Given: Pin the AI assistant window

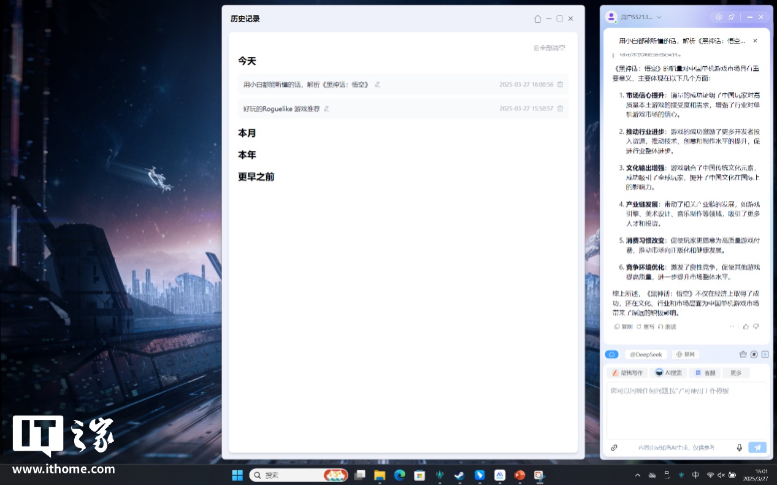Looking at the screenshot, I should [731, 17].
